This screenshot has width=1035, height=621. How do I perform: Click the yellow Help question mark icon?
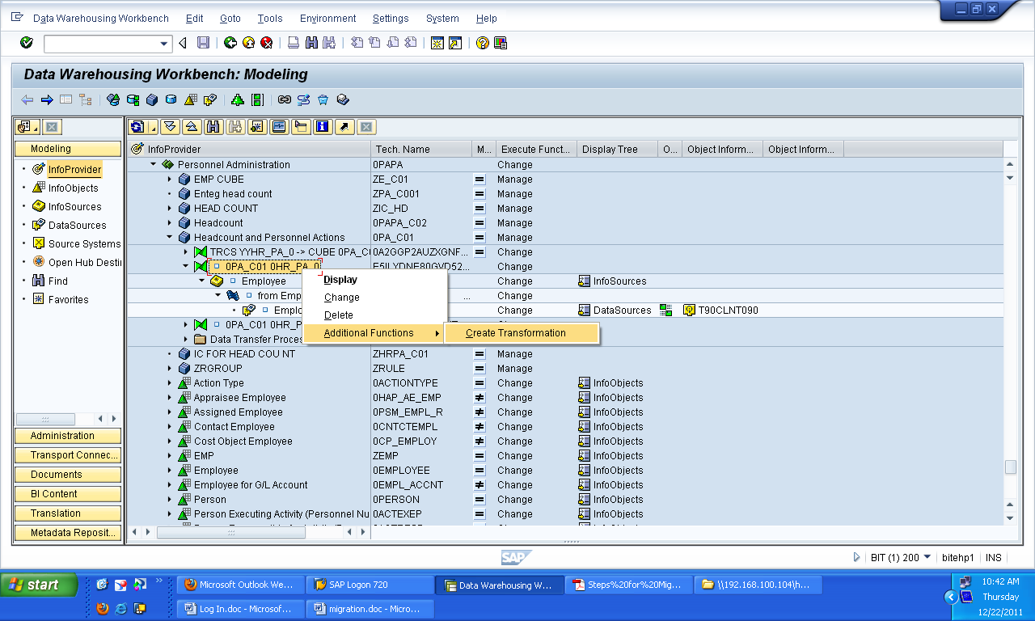point(483,43)
